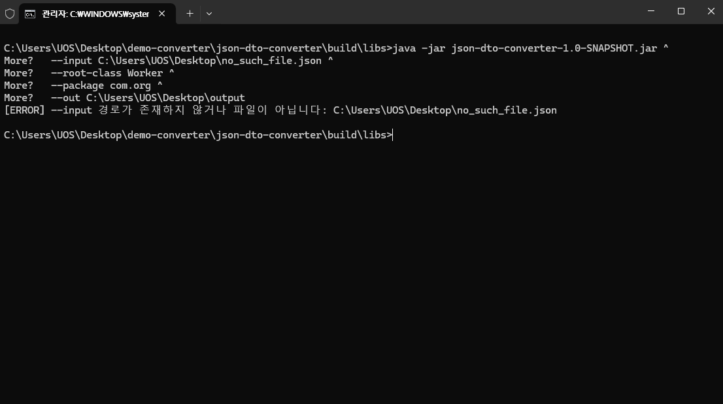Click the administrator shield icon
The height and width of the screenshot is (404, 723).
[x=10, y=14]
